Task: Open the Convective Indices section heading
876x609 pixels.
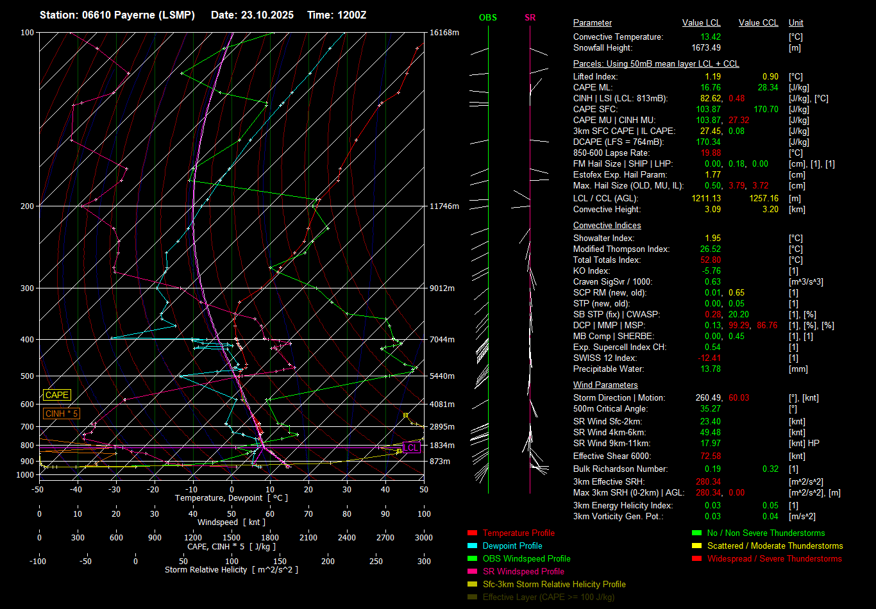Action: pyautogui.click(x=607, y=226)
